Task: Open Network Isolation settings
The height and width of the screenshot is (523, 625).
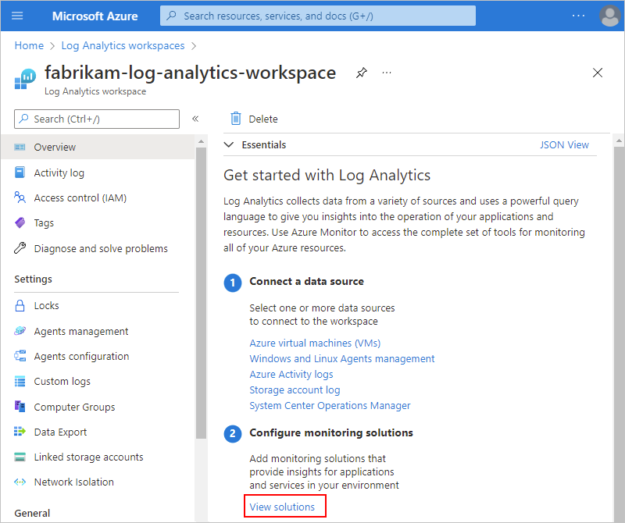Action: [x=73, y=482]
